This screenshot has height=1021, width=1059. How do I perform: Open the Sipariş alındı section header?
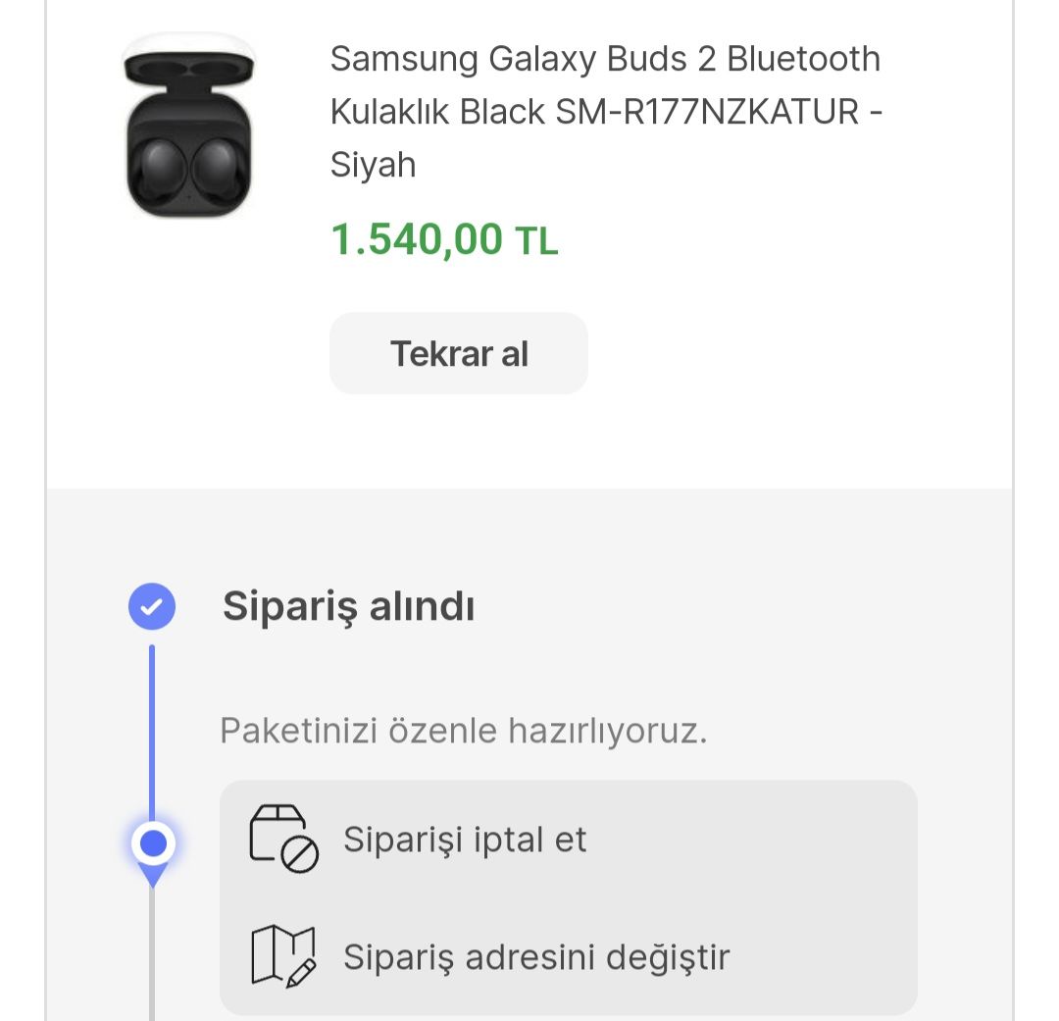348,606
